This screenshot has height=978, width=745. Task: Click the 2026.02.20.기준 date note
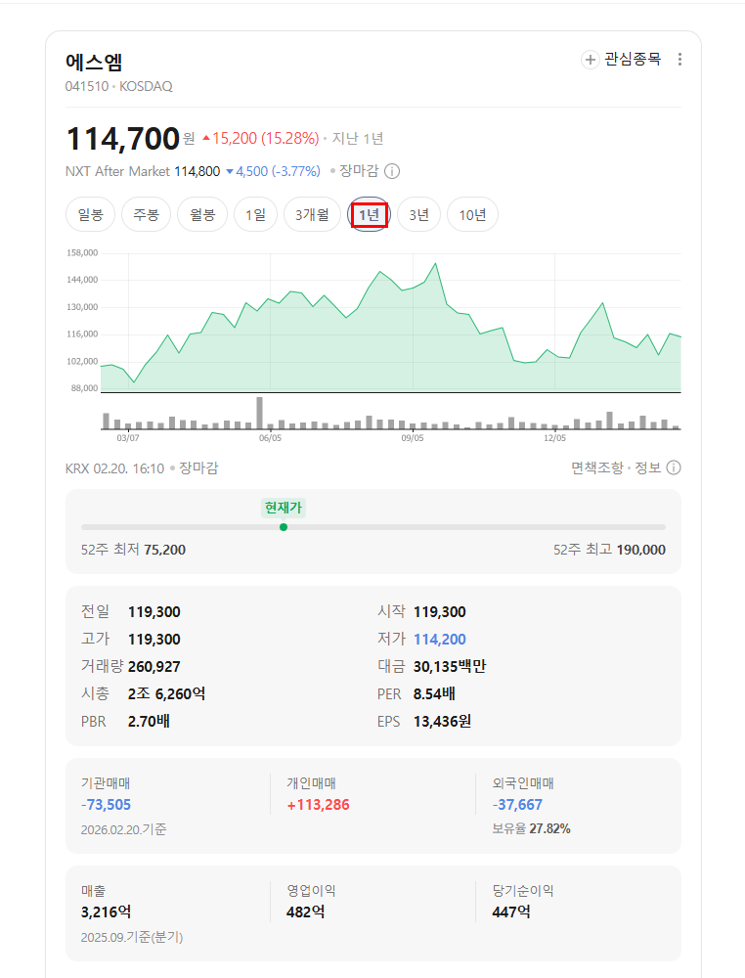coord(123,829)
